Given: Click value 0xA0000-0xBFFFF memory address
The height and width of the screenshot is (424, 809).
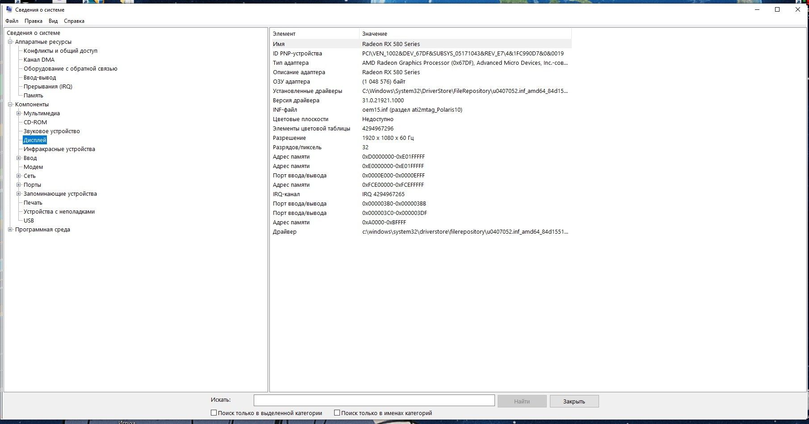Looking at the screenshot, I should pos(384,222).
